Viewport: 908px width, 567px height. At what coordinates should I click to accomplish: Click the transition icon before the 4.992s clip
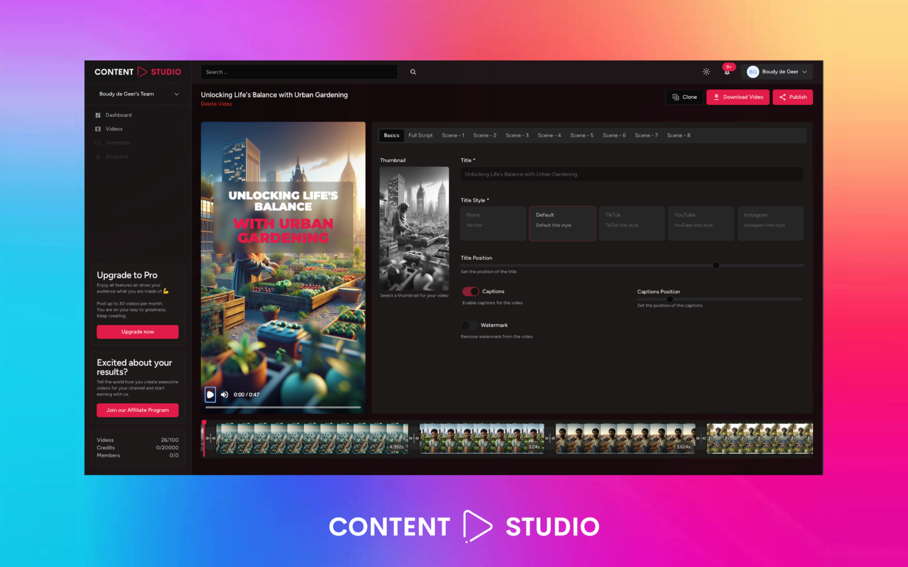click(211, 438)
